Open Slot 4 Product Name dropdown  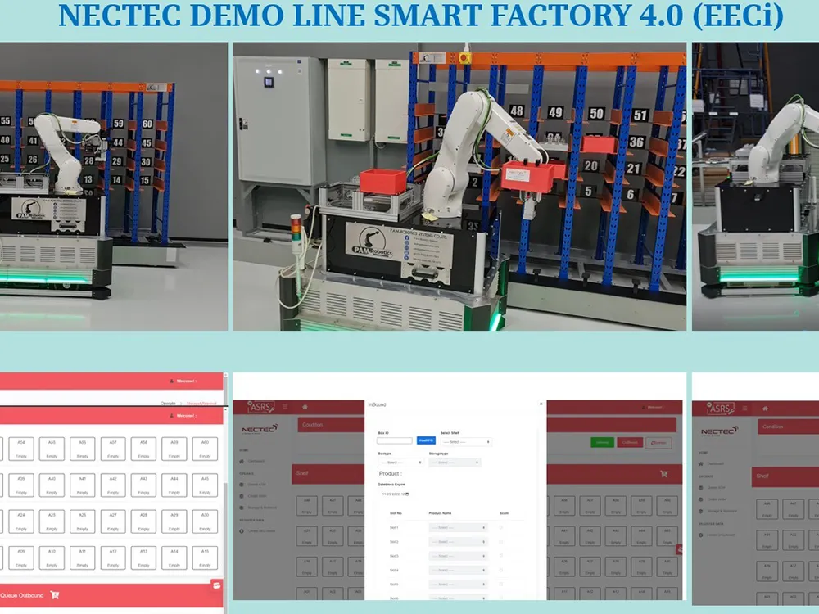point(458,570)
